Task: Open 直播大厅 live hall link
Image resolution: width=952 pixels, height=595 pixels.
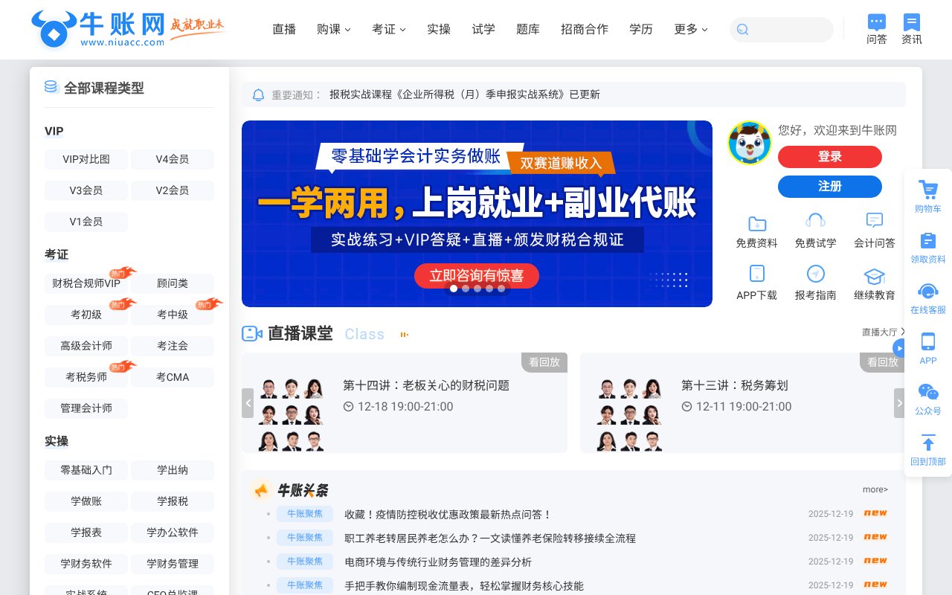Action: tap(881, 332)
